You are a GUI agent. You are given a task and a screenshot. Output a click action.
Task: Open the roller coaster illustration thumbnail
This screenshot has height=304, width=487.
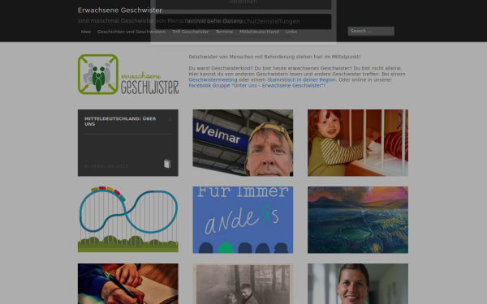(128, 220)
